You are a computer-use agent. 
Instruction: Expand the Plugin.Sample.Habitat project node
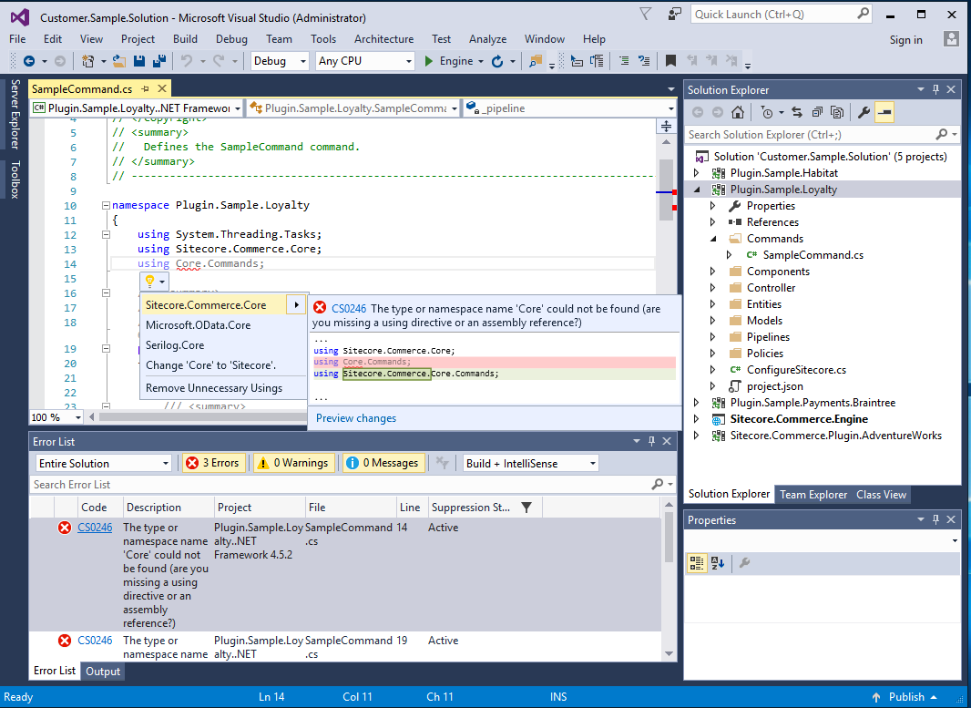pyautogui.click(x=697, y=173)
